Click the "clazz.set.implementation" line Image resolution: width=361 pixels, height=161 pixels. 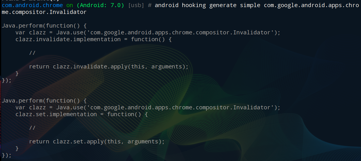pyautogui.click(x=82, y=114)
